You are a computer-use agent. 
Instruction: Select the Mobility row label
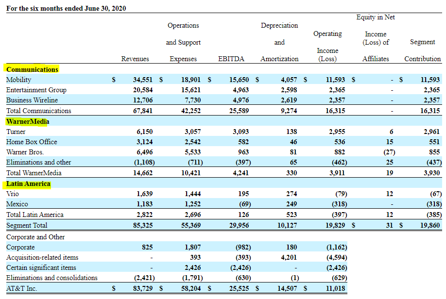click(19, 80)
